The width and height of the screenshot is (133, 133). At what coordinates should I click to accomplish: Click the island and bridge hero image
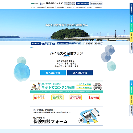coord(66,25)
